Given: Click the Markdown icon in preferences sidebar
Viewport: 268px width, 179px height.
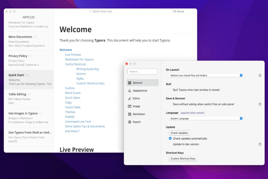Looking at the screenshot, I should [130, 114].
